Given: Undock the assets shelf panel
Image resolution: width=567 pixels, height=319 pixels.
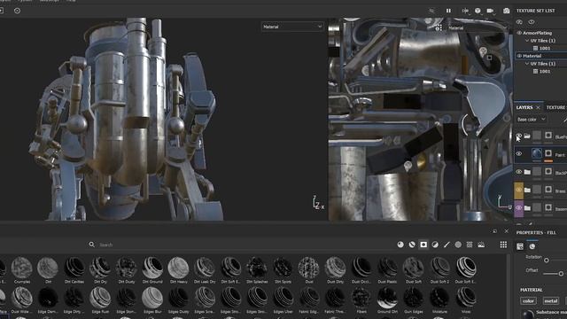Looking at the screenshot, I should click(494, 231).
